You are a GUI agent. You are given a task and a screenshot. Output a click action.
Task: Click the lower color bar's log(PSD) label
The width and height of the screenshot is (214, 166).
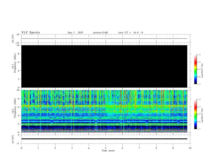click(202, 115)
